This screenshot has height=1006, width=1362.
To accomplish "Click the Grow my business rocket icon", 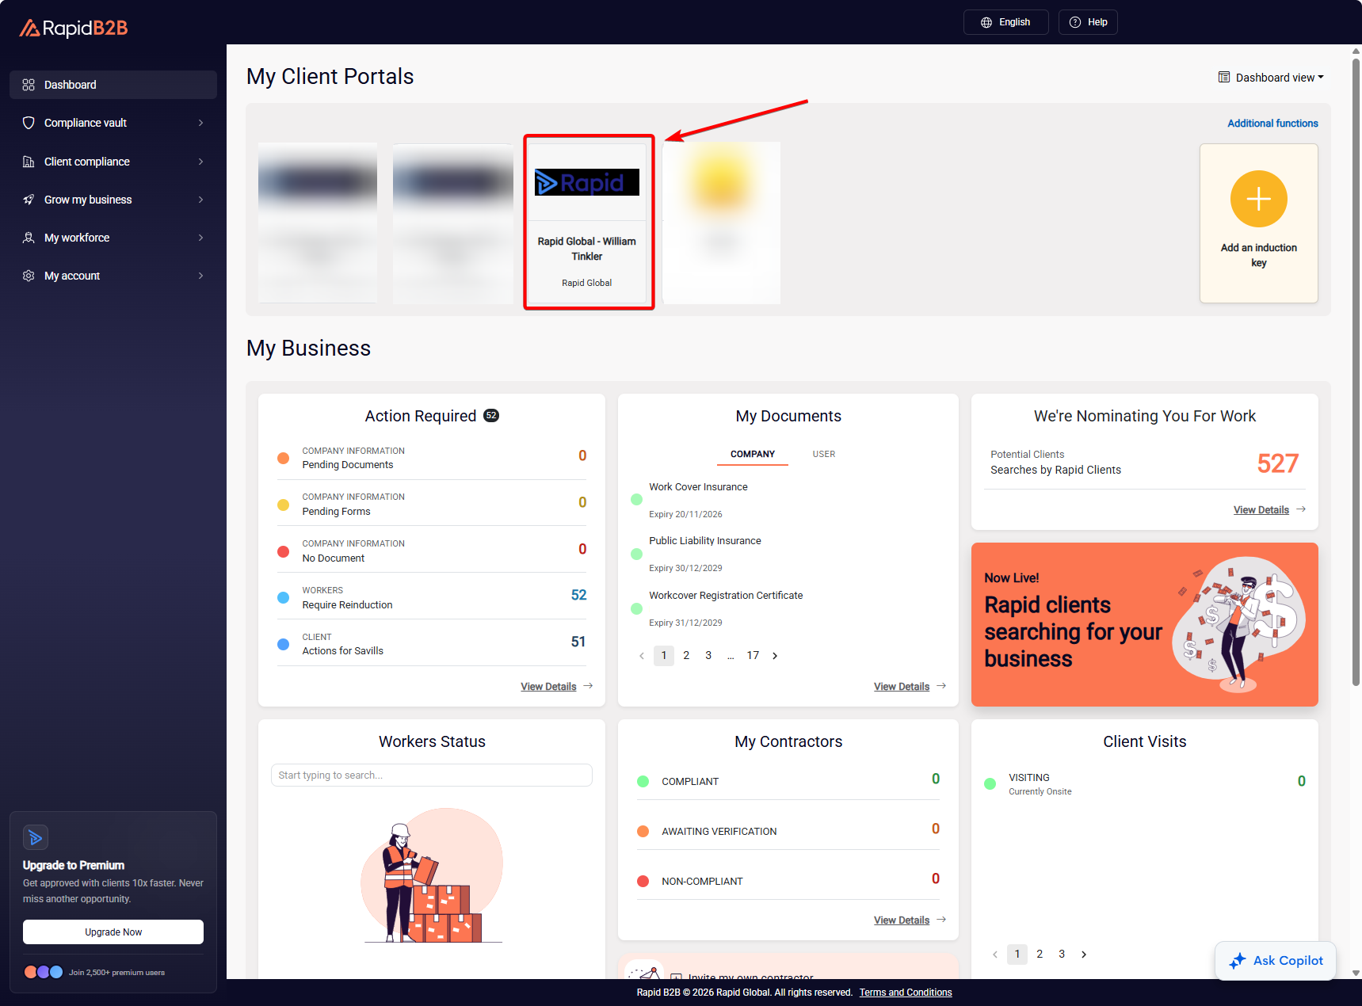I will click(29, 200).
